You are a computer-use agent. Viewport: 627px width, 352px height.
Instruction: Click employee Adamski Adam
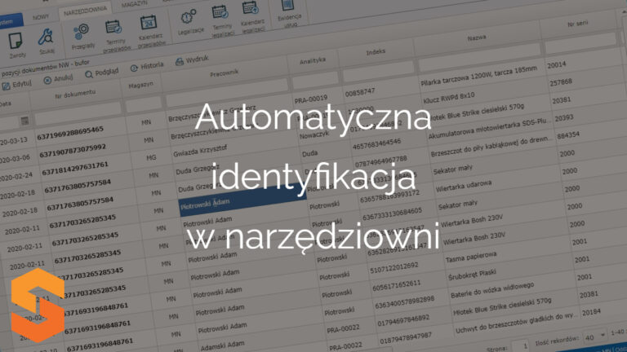point(222,345)
